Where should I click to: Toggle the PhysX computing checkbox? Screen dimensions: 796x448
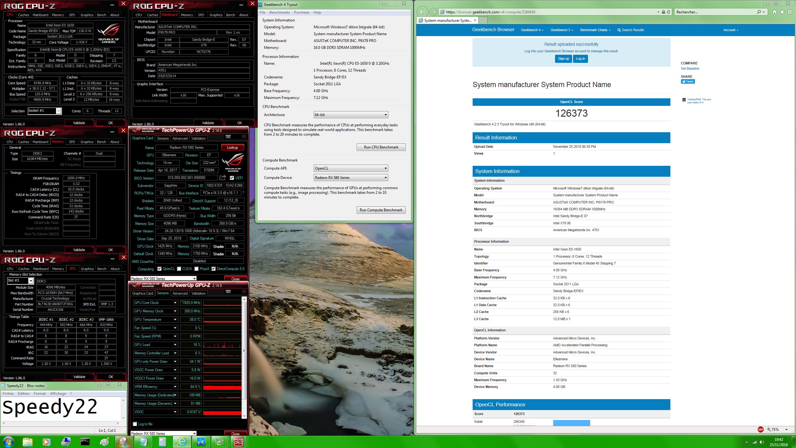(x=196, y=269)
